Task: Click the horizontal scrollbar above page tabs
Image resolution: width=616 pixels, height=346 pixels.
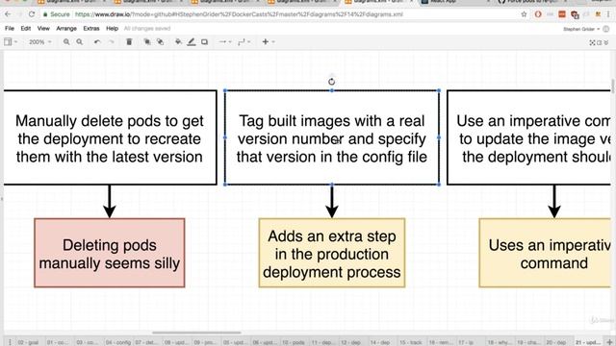Action: [x=196, y=333]
